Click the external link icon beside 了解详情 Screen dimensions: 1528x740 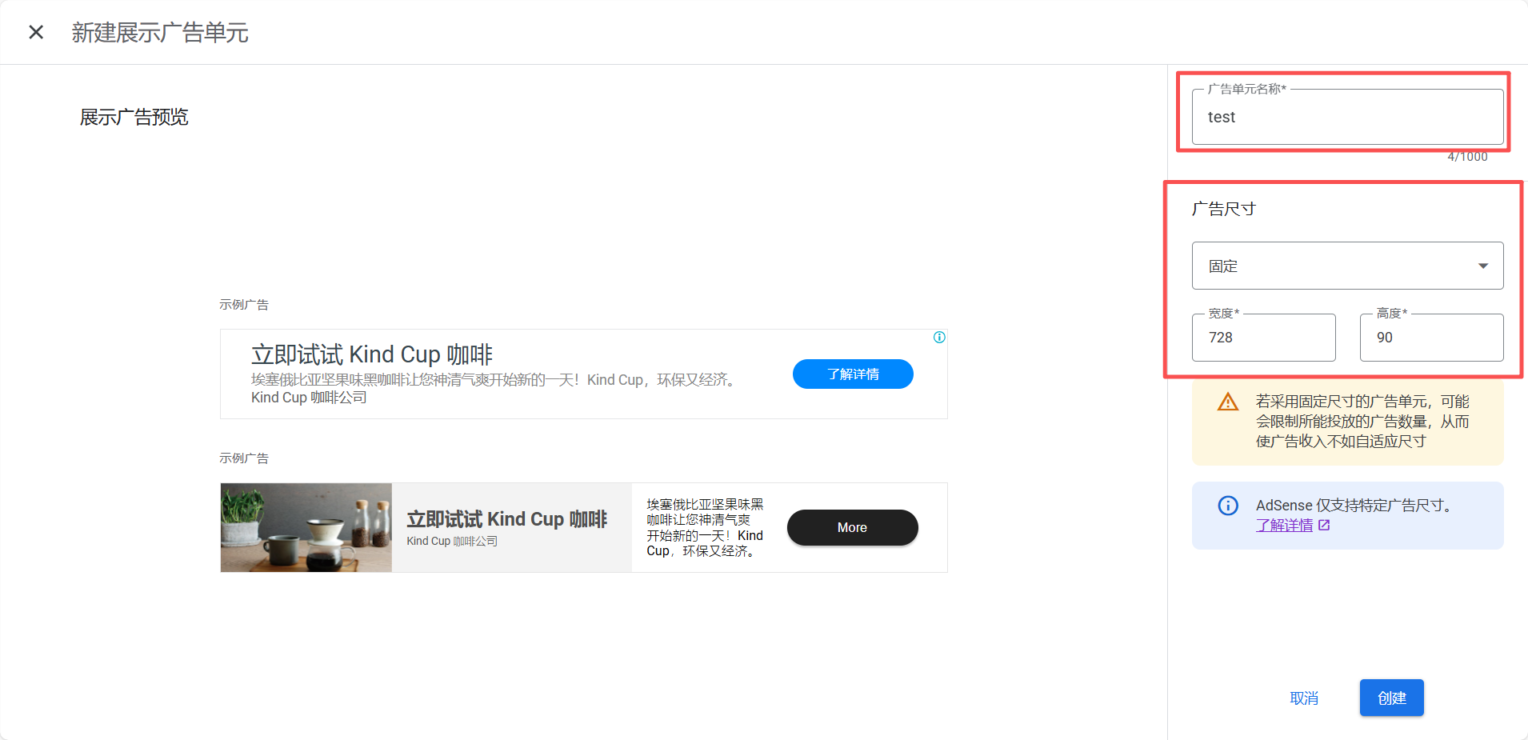pos(1324,525)
